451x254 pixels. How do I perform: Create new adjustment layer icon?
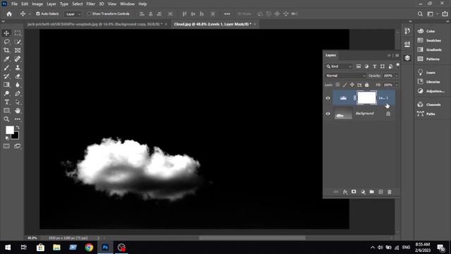tap(363, 192)
